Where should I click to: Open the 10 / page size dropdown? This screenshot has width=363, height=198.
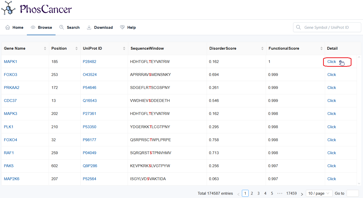(x=319, y=193)
